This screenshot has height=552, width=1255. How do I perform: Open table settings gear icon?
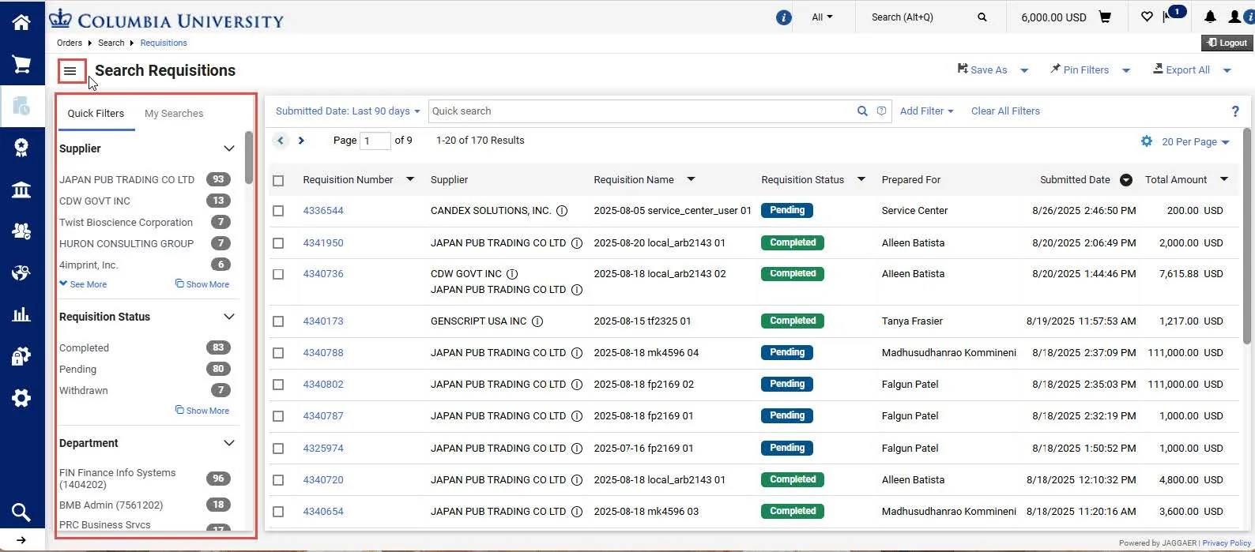(1147, 141)
